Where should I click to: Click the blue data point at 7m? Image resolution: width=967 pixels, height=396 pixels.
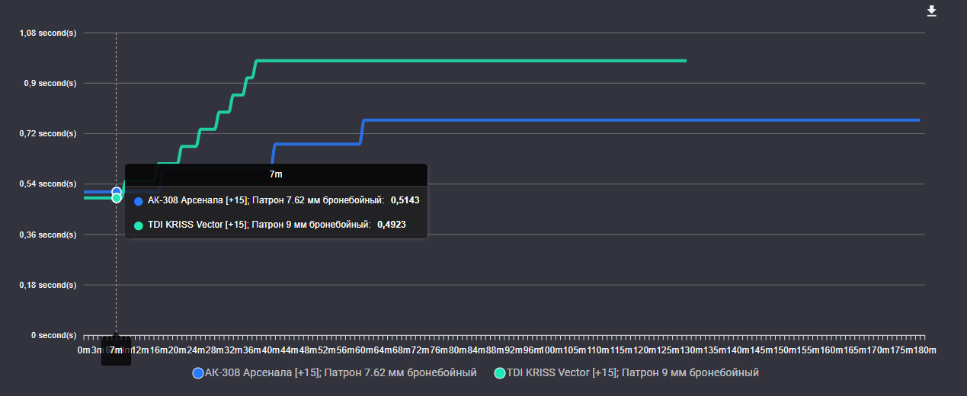(x=116, y=192)
